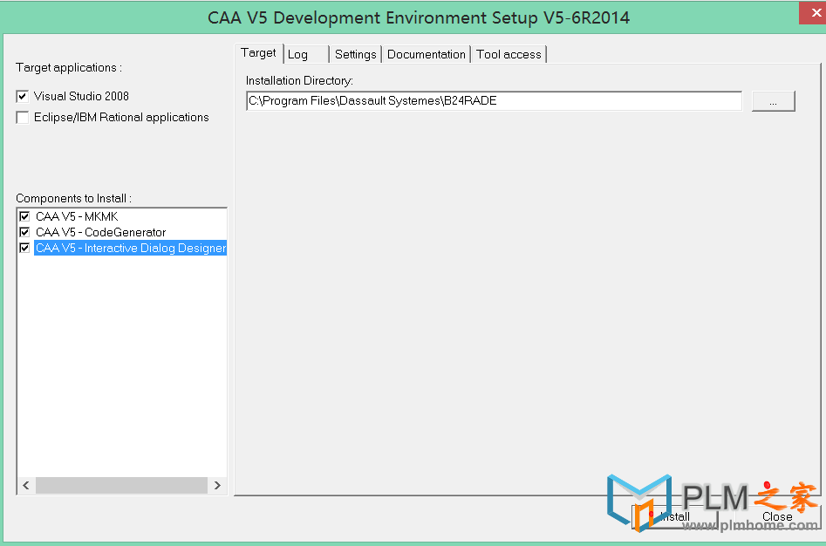The width and height of the screenshot is (826, 546).
Task: Select the CAA V5 - MKMK list row
Action: tap(77, 216)
